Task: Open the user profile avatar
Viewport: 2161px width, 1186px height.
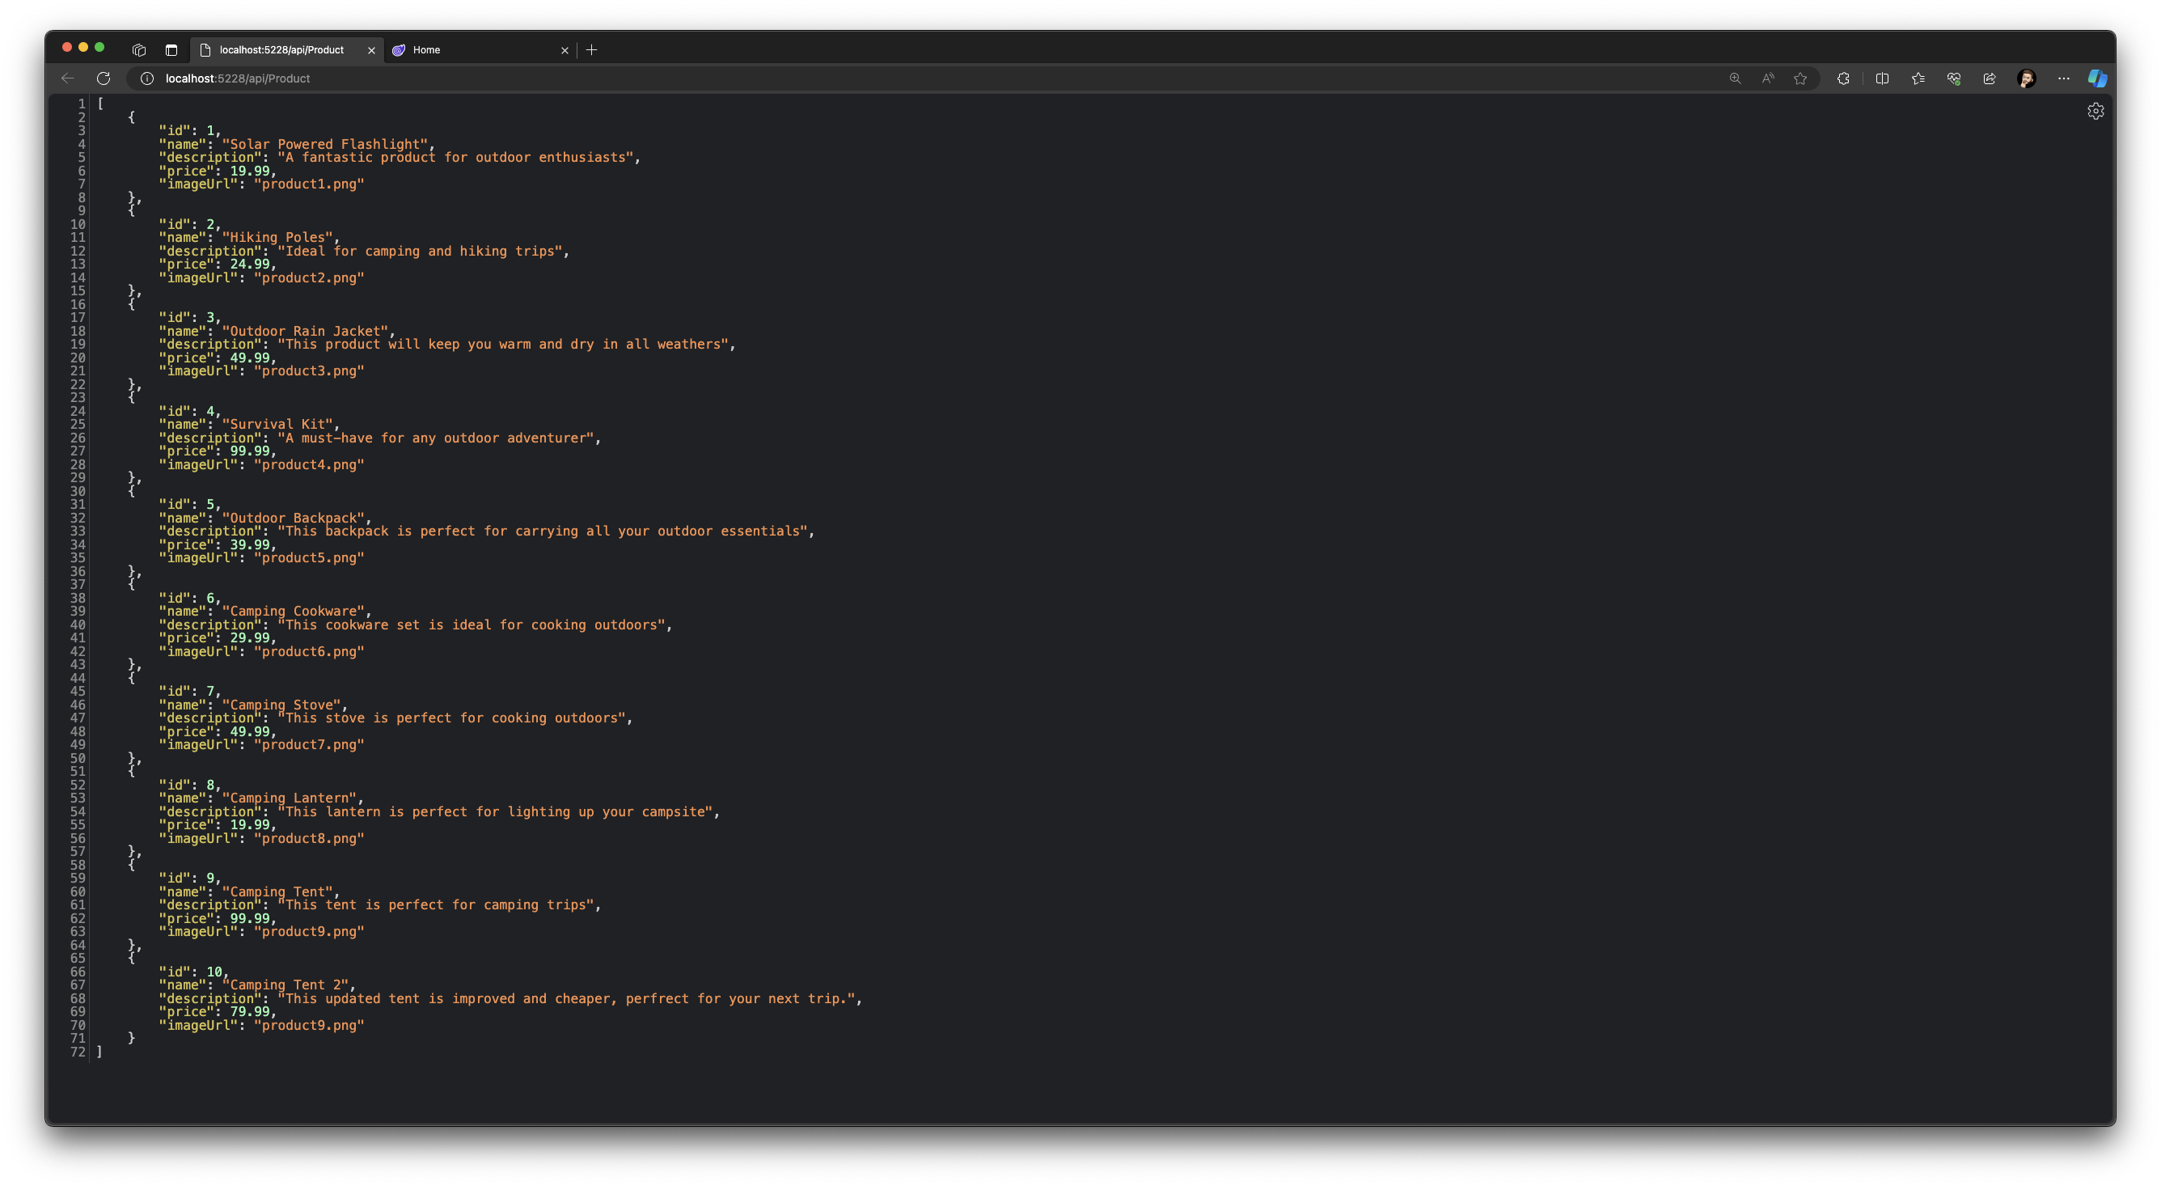Action: pos(2026,78)
